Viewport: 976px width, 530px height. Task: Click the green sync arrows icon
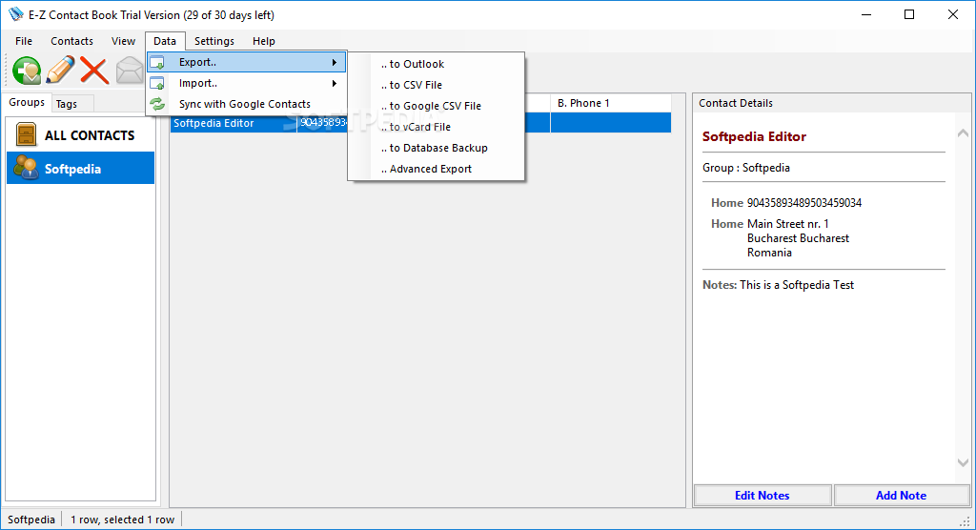click(157, 104)
